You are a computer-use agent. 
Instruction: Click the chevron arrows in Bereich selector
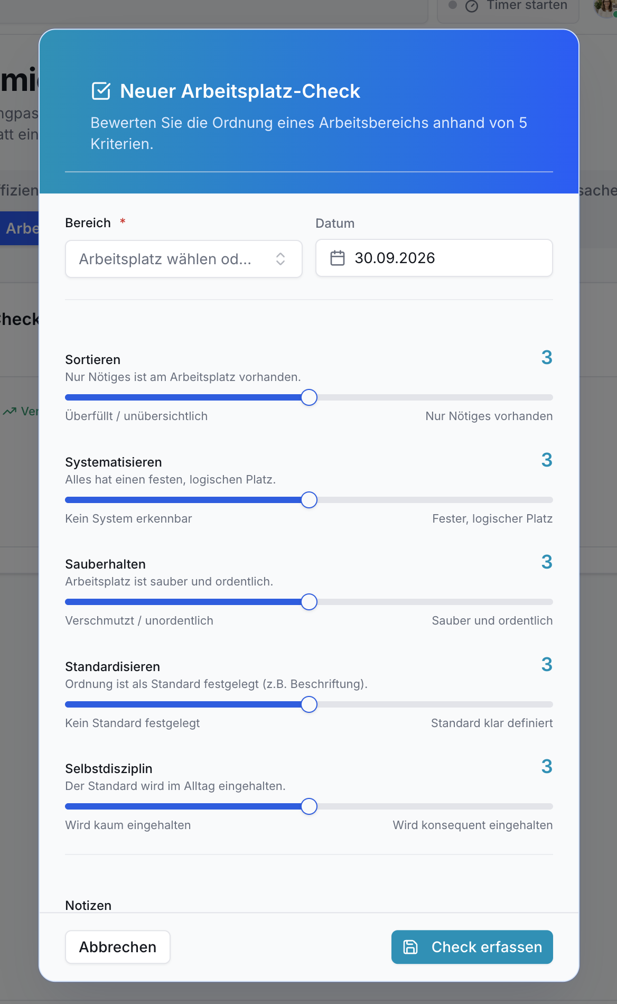click(281, 259)
